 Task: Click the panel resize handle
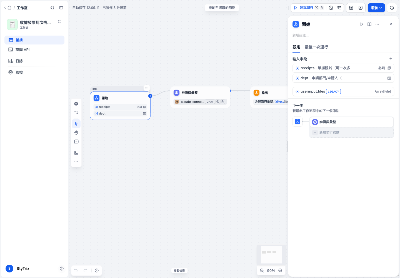coord(287,146)
